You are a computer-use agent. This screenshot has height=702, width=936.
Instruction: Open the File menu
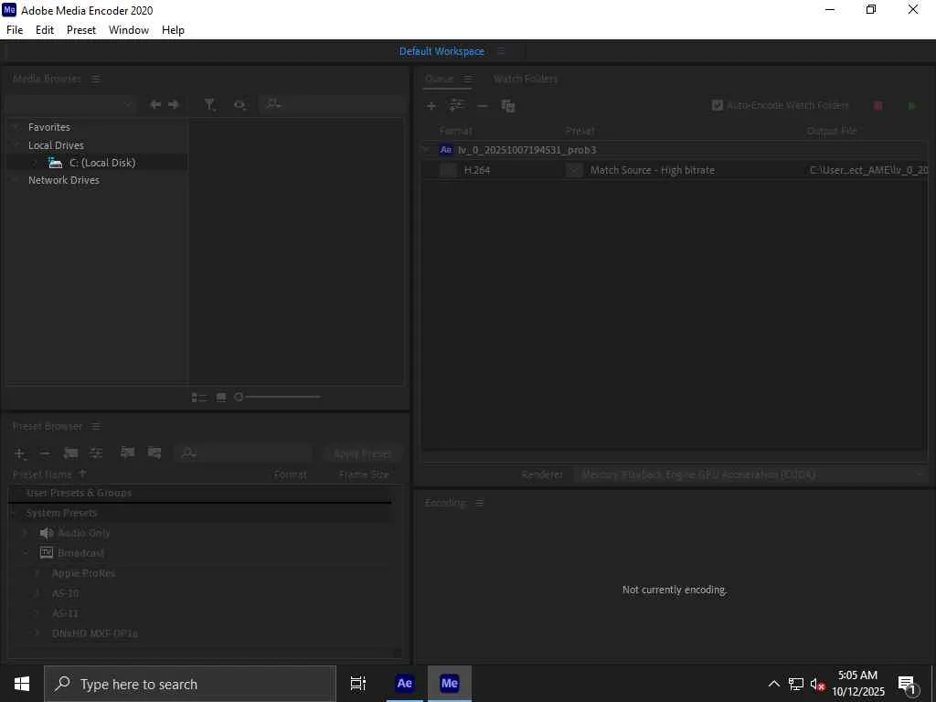15,30
